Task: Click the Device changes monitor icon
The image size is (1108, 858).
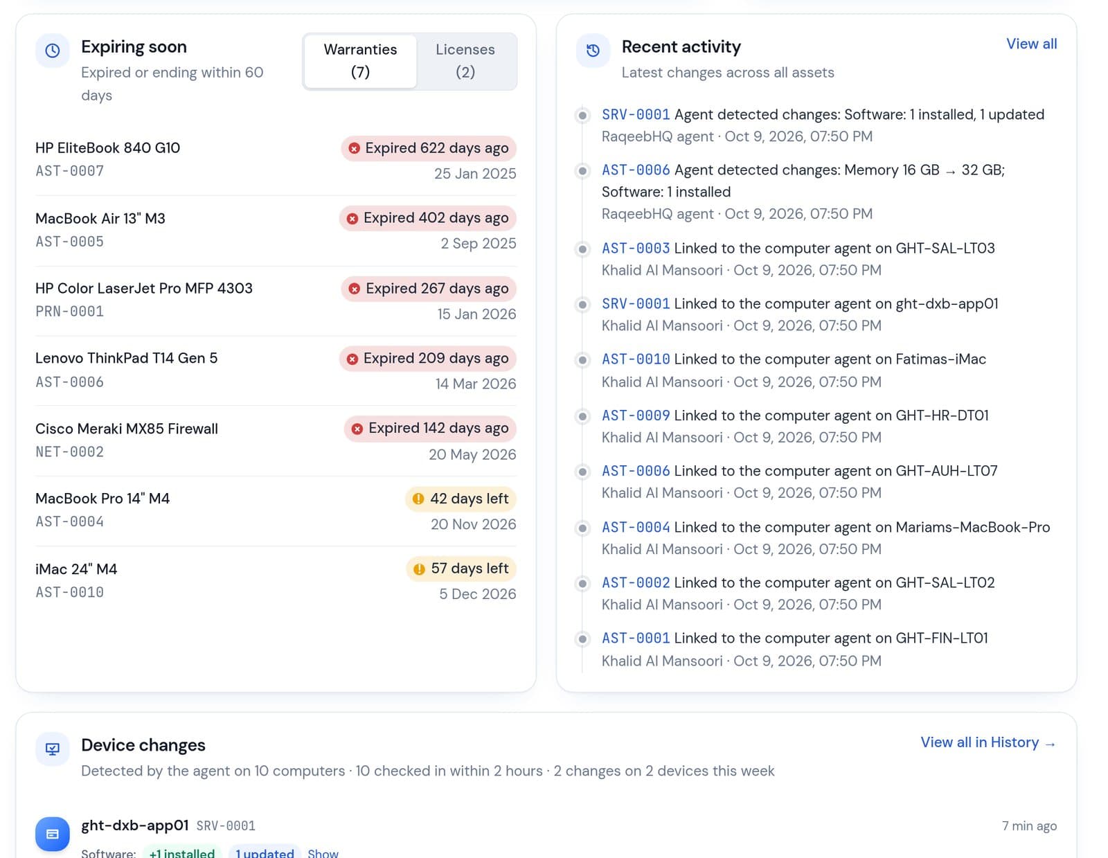Action: pyautogui.click(x=53, y=749)
